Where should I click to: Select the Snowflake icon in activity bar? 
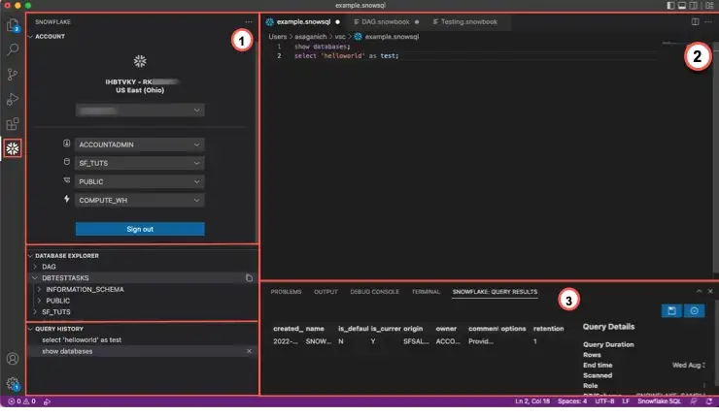(13, 148)
